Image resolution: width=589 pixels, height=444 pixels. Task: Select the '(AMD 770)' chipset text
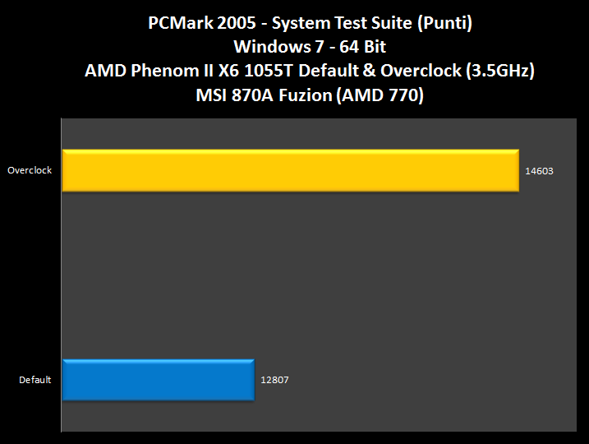[x=385, y=95]
